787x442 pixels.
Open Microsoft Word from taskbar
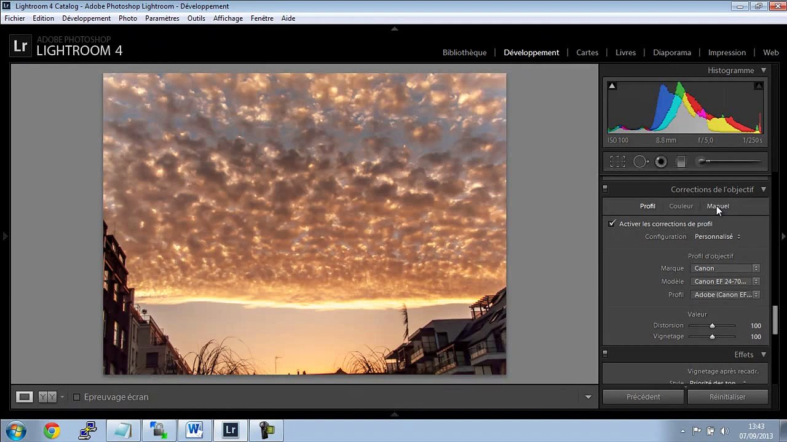point(194,431)
